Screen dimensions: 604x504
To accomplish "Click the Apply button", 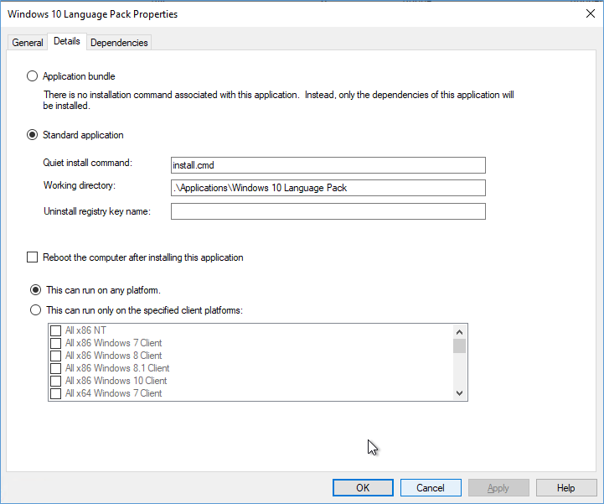I will pyautogui.click(x=498, y=488).
